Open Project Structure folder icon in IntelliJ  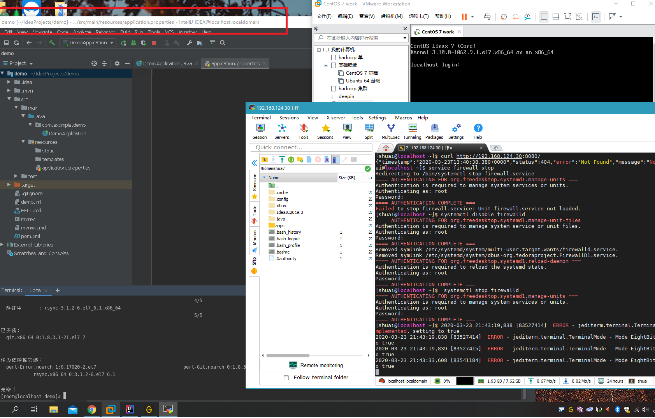click(x=200, y=43)
